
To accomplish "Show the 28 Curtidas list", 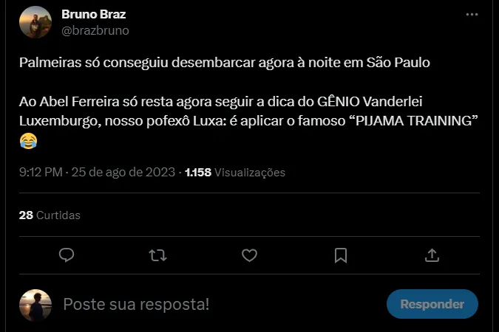I will 50,215.
